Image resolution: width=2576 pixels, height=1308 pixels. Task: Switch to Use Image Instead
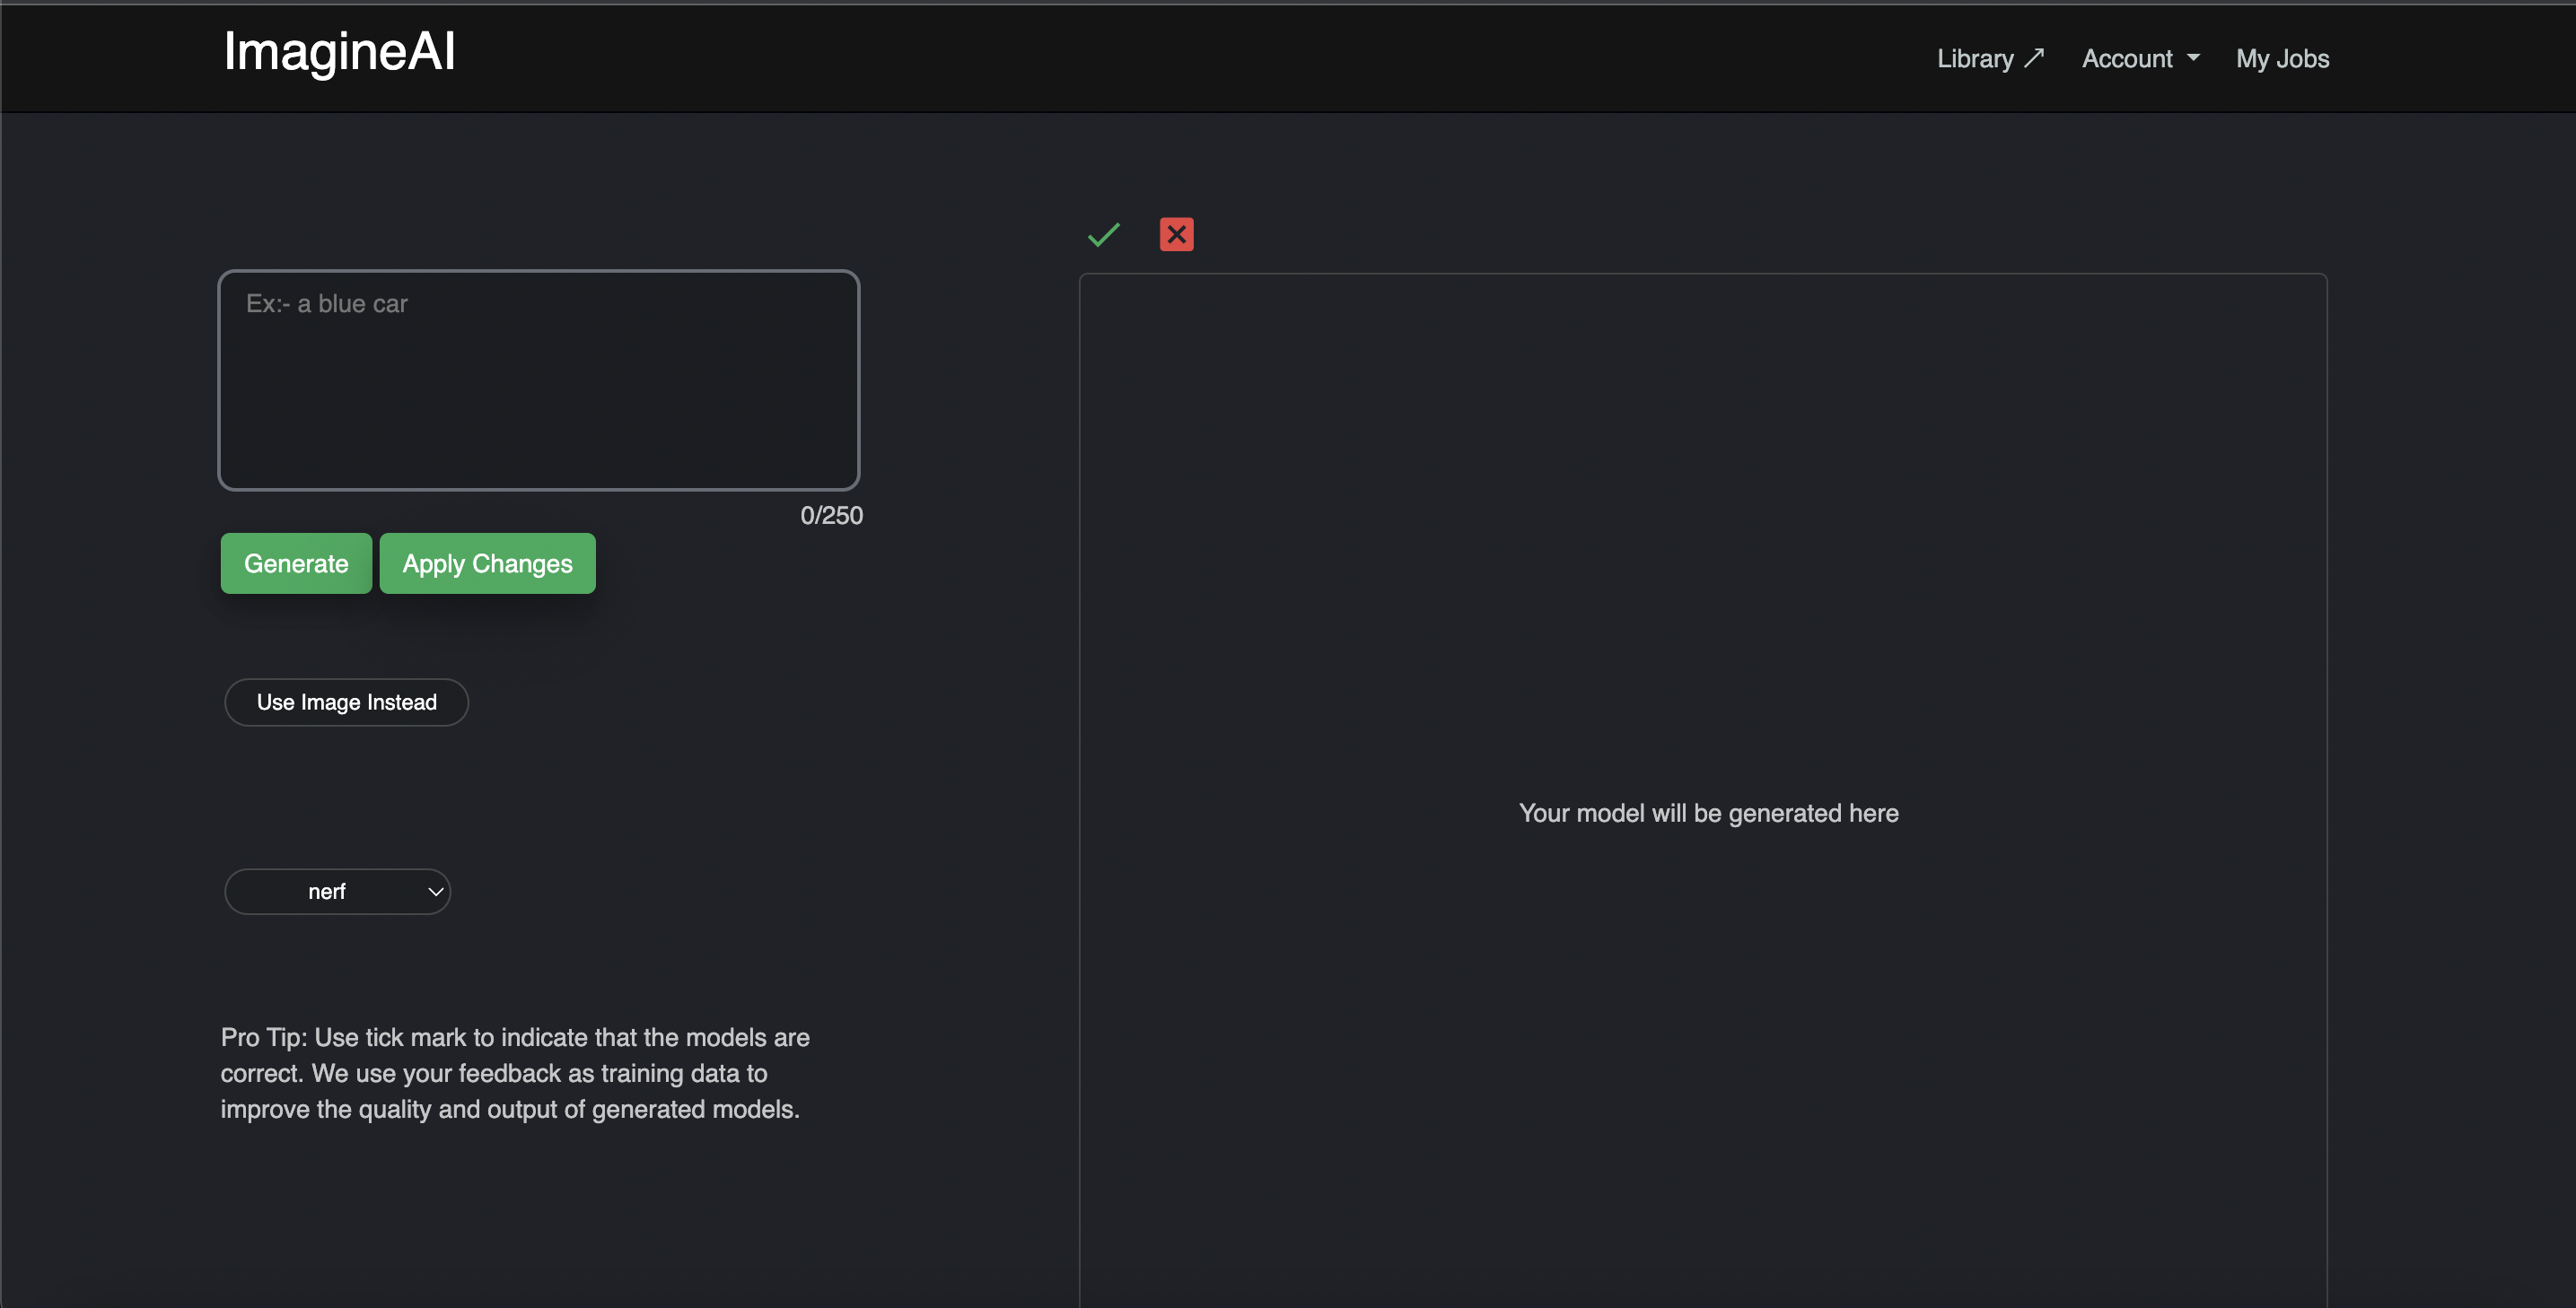(346, 702)
